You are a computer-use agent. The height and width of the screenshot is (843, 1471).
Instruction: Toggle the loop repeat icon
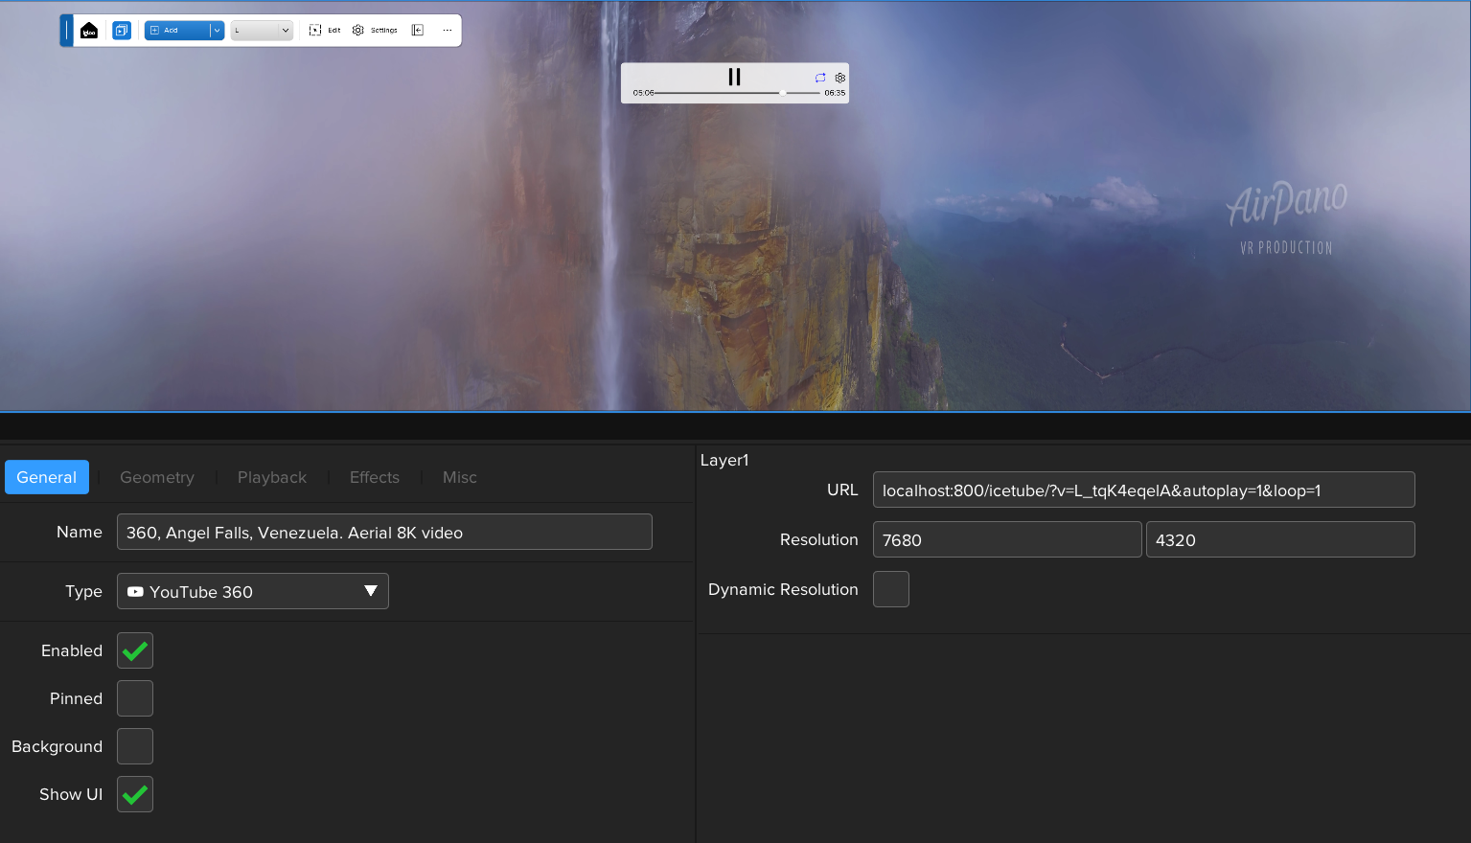[820, 78]
